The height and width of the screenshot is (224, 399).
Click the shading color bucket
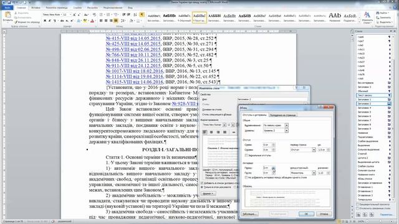tap(132, 21)
